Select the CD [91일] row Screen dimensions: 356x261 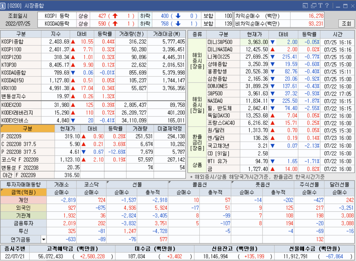tap(280, 154)
